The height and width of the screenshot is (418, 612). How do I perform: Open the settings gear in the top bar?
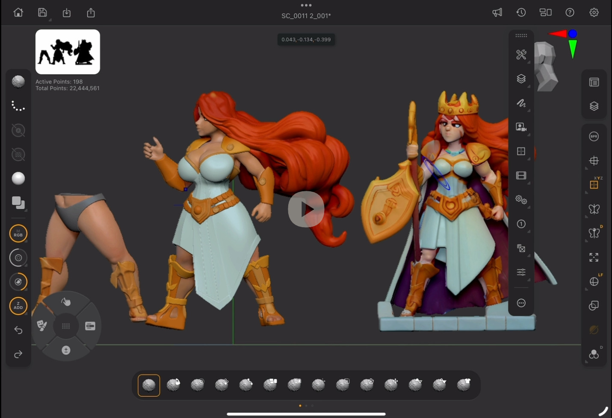point(594,12)
